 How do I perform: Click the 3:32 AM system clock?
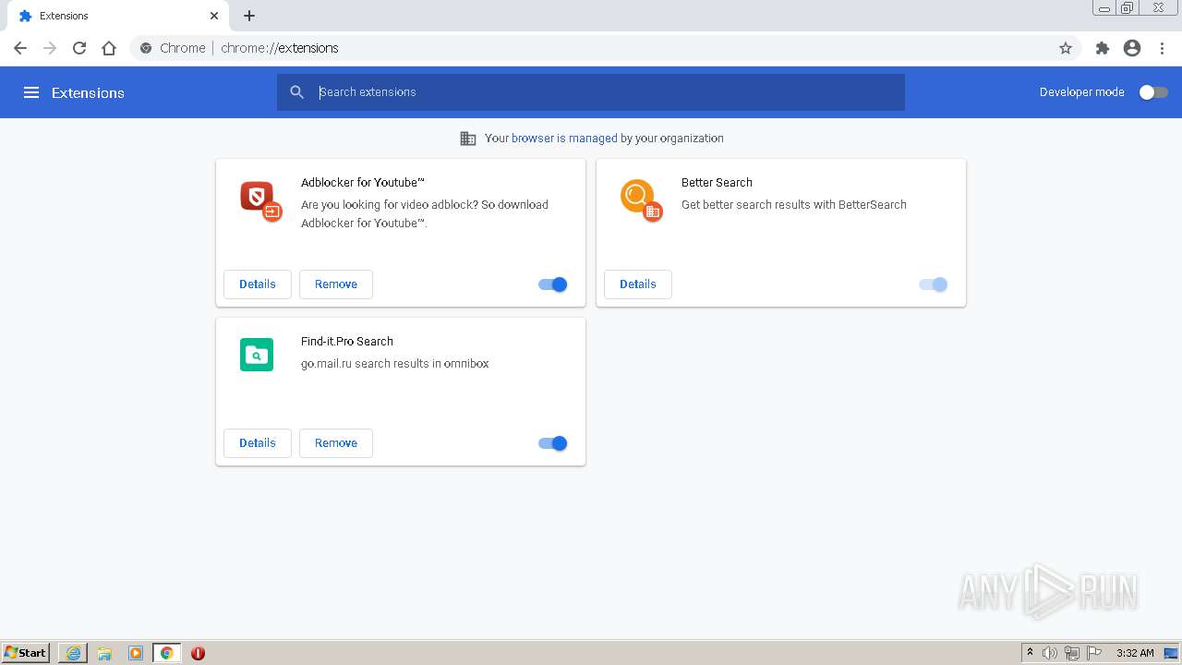click(1135, 653)
